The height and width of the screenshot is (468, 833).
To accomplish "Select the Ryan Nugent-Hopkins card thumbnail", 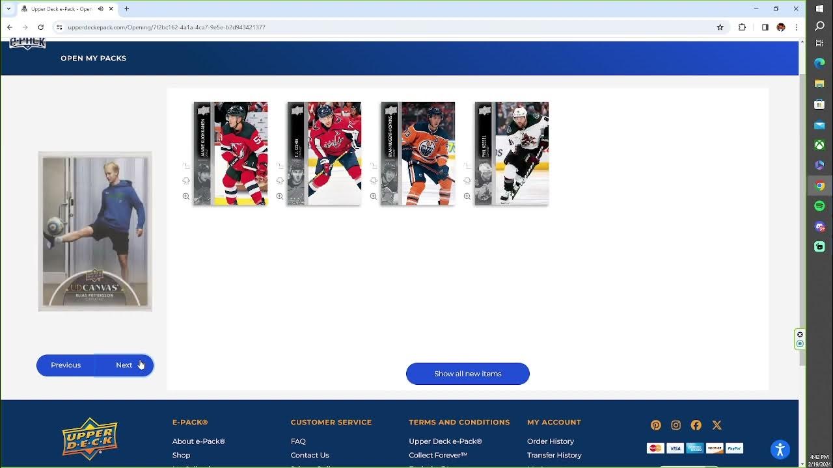I will tap(418, 153).
